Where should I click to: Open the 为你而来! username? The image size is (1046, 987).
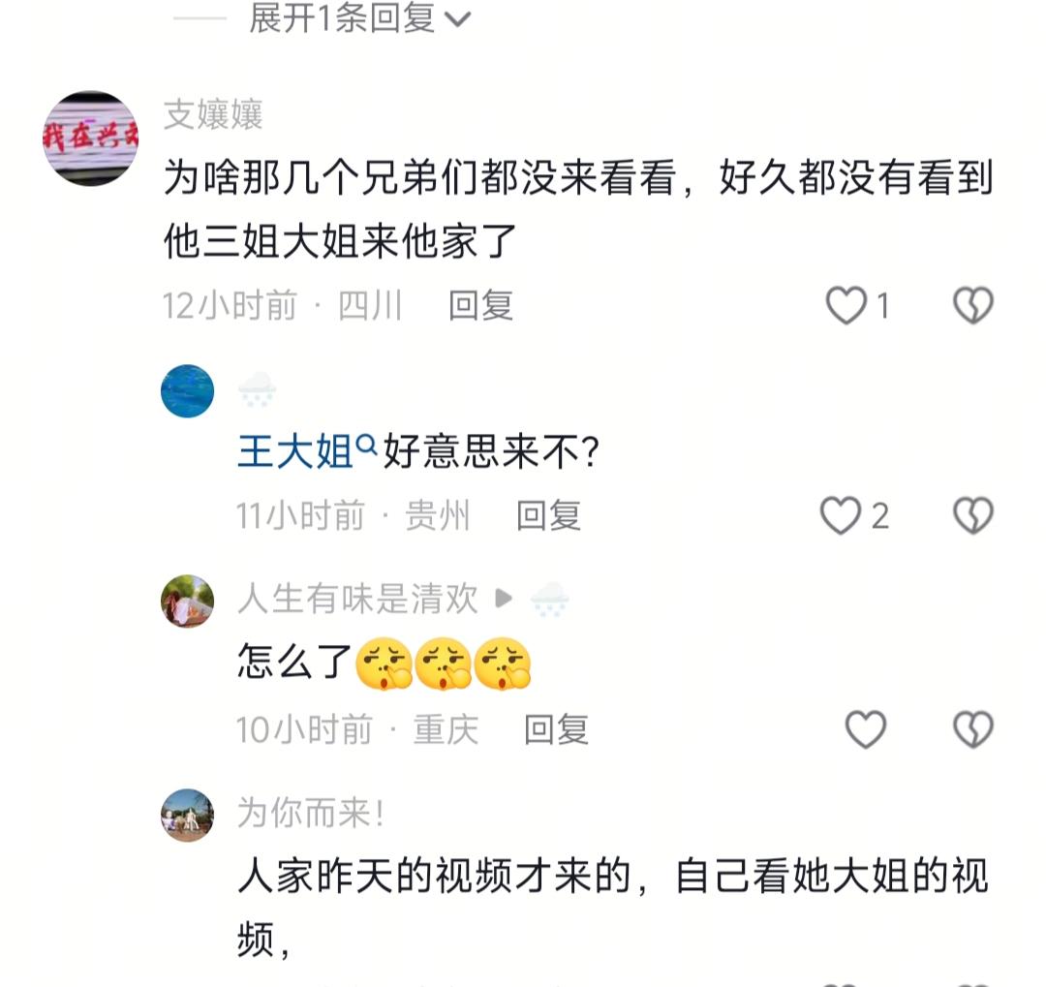click(311, 813)
